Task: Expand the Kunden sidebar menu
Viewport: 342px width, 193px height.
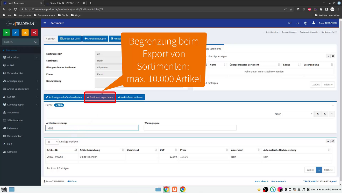Action: [20, 97]
